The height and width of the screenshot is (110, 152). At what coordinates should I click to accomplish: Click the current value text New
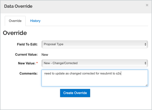point(45,54)
